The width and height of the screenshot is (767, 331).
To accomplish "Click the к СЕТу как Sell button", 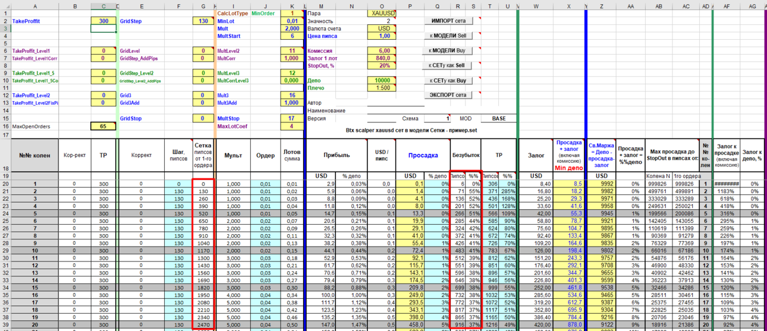I will 448,65.
